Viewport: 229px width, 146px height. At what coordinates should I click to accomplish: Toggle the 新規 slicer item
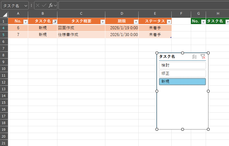click(x=182, y=82)
